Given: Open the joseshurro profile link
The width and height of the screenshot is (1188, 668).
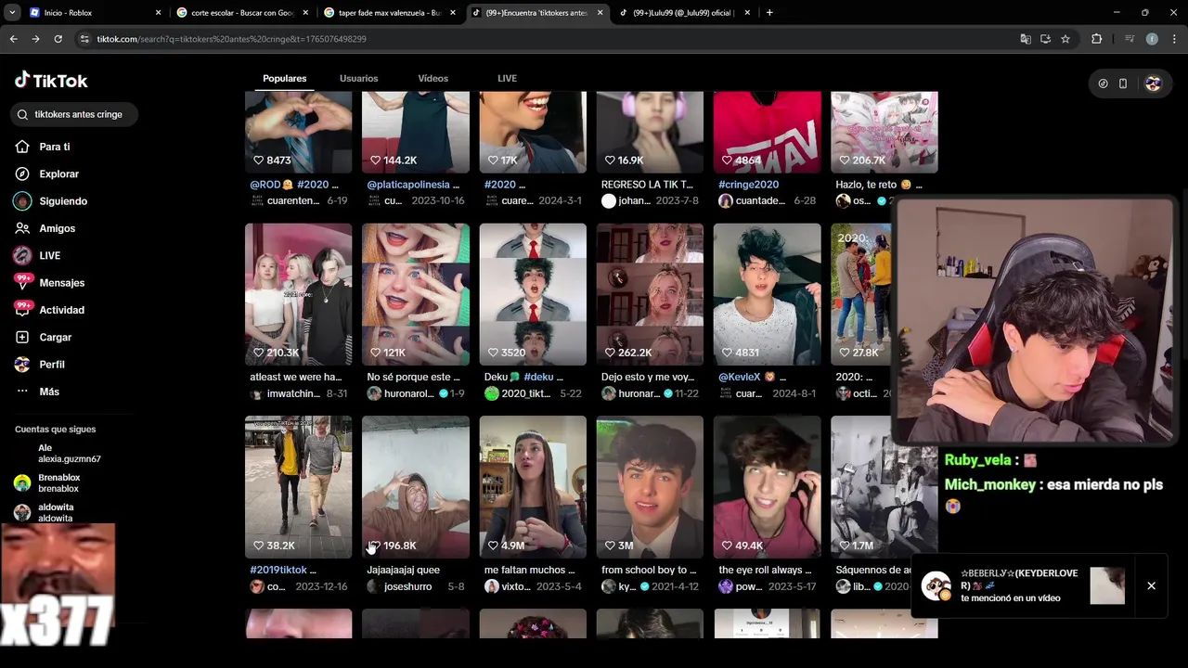Looking at the screenshot, I should [407, 586].
